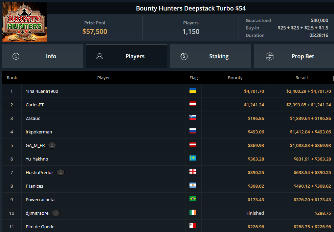
Task: Select player 1ina 4Lena1900
Action: click(42, 91)
